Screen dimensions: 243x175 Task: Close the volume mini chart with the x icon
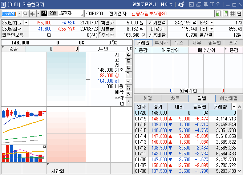pyautogui.click(x=44, y=147)
